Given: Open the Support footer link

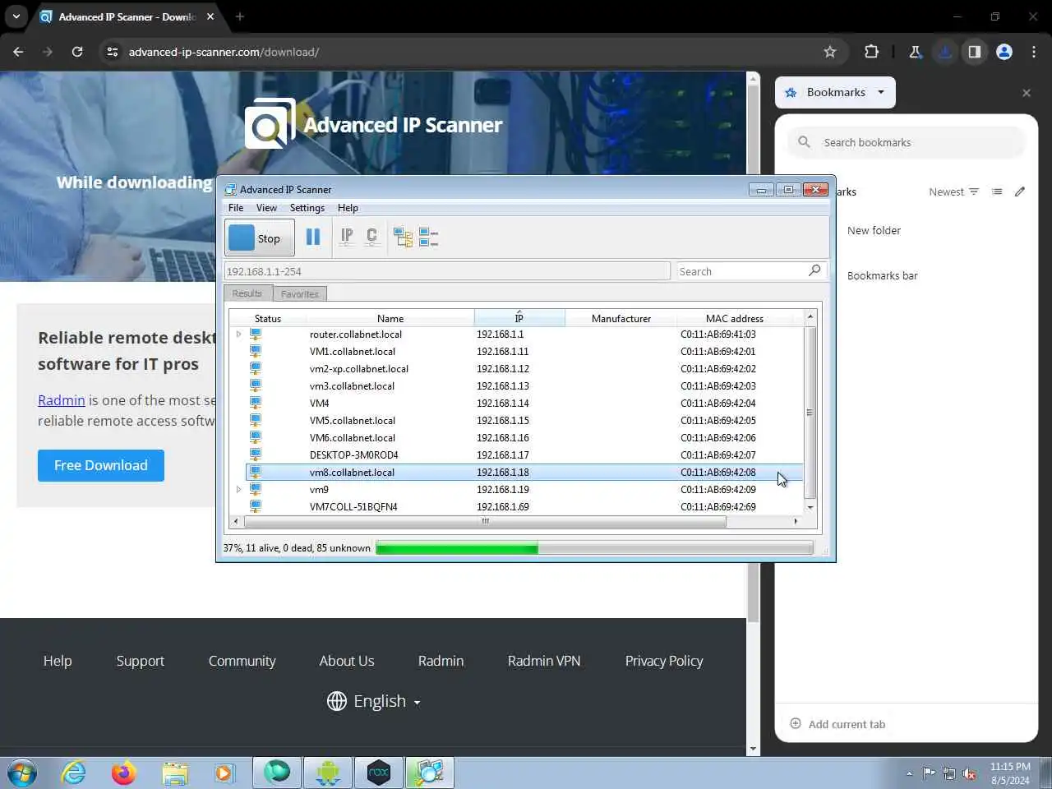Looking at the screenshot, I should [141, 661].
